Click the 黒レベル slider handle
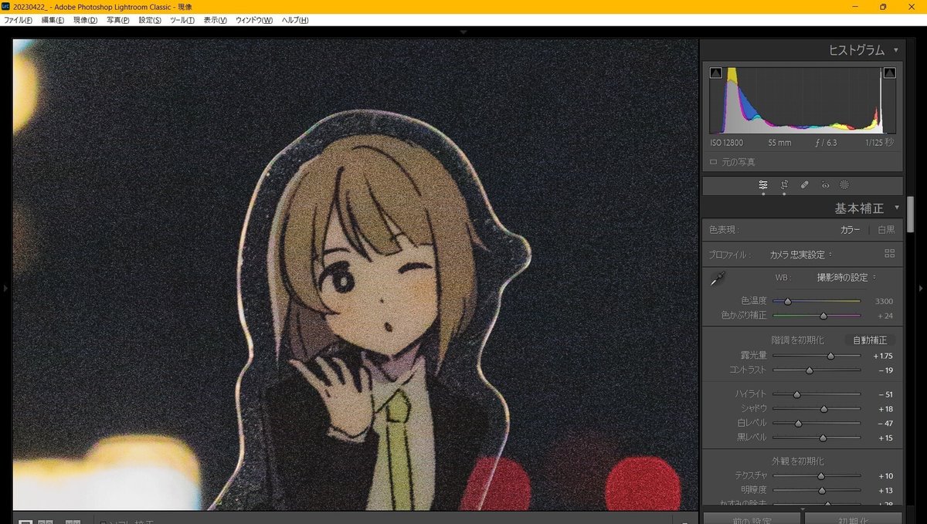The width and height of the screenshot is (927, 524). (x=823, y=438)
